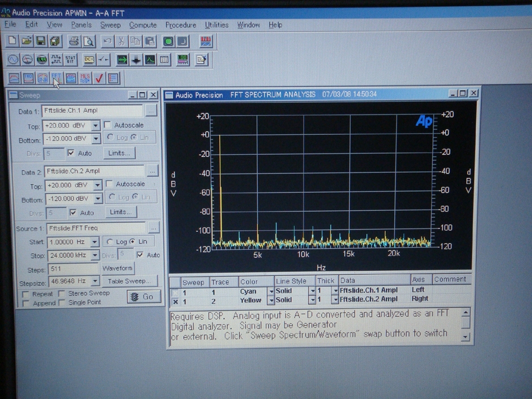The image size is (532, 399).
Task: Open the Compute menu
Action: click(143, 25)
